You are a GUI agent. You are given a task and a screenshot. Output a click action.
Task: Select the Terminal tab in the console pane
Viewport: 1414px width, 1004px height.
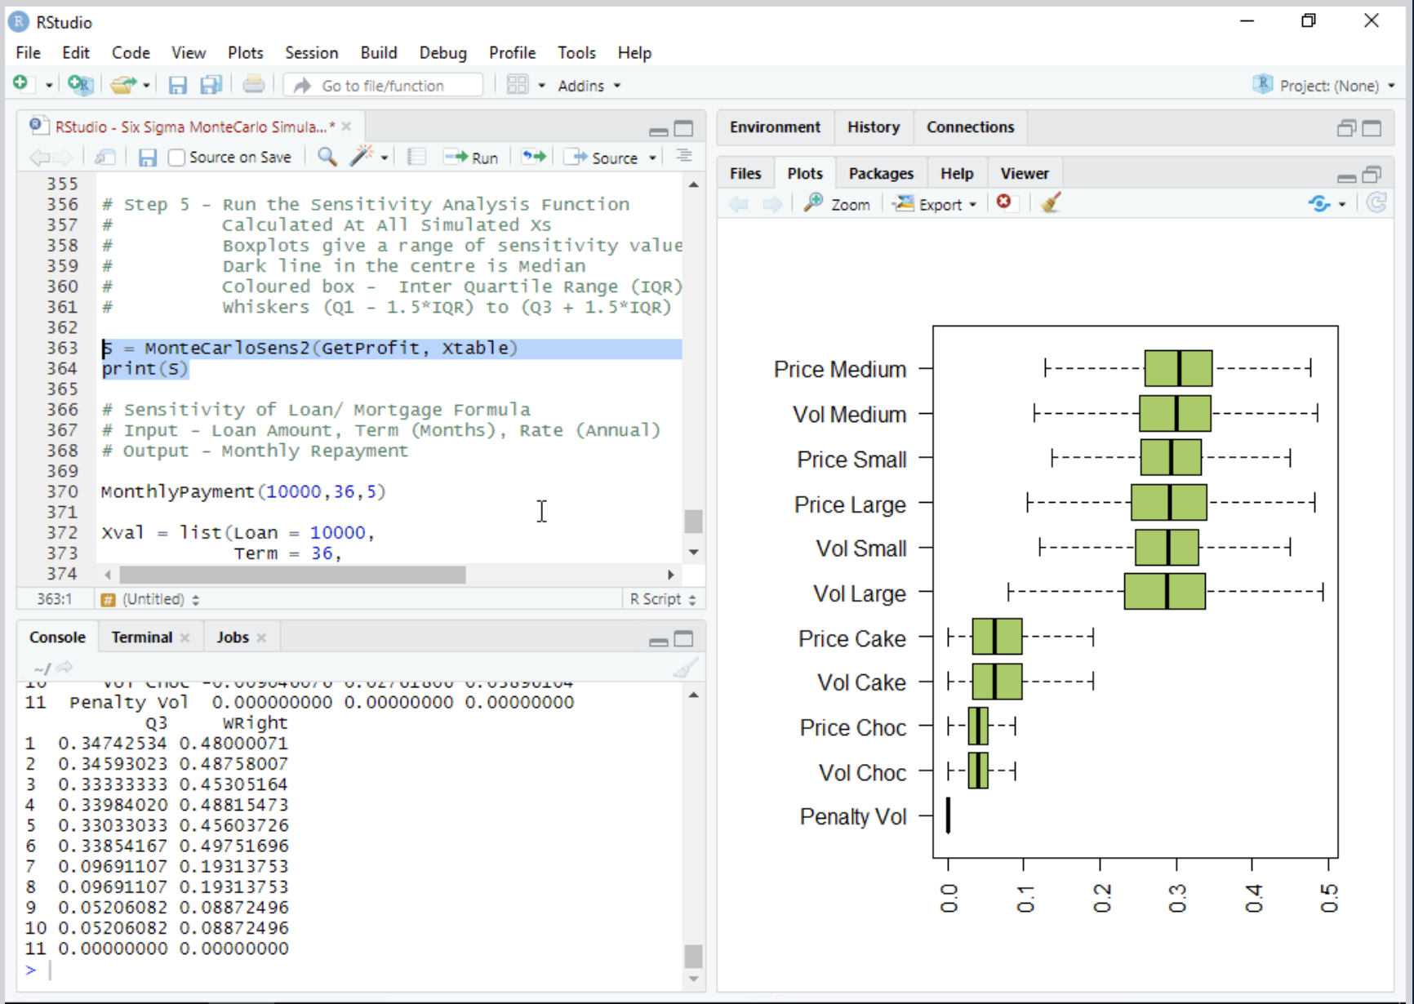[141, 637]
